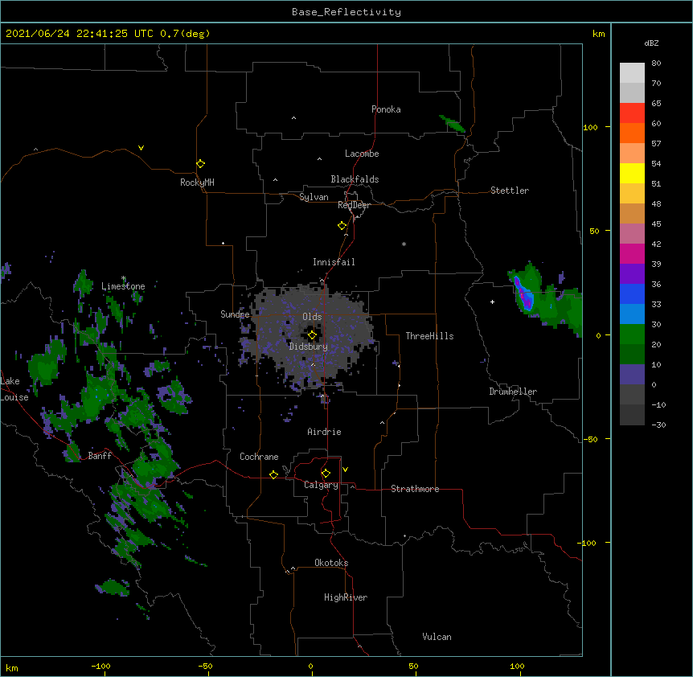
Task: Click the intense storm cell core northeast of Drumheller
Action: point(524,294)
